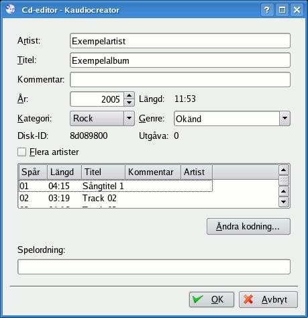The image size is (308, 318).
Task: Select track 01 Sångtitel 1 row
Action: [x=115, y=186]
